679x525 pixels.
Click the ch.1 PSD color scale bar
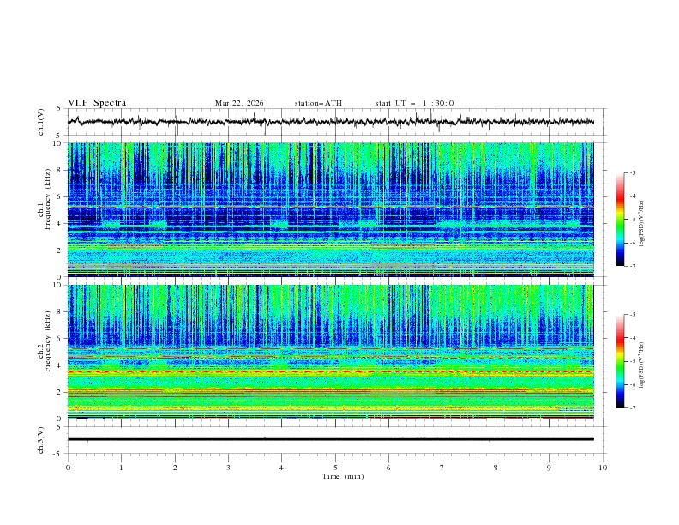pos(620,219)
